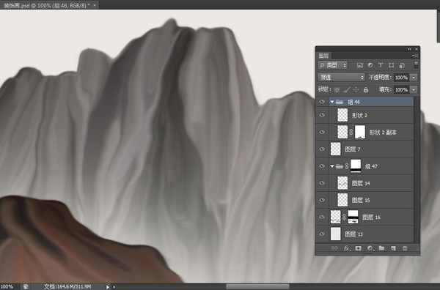Filter for type layers (T) icon
The width and height of the screenshot is (440, 290).
tap(381, 65)
